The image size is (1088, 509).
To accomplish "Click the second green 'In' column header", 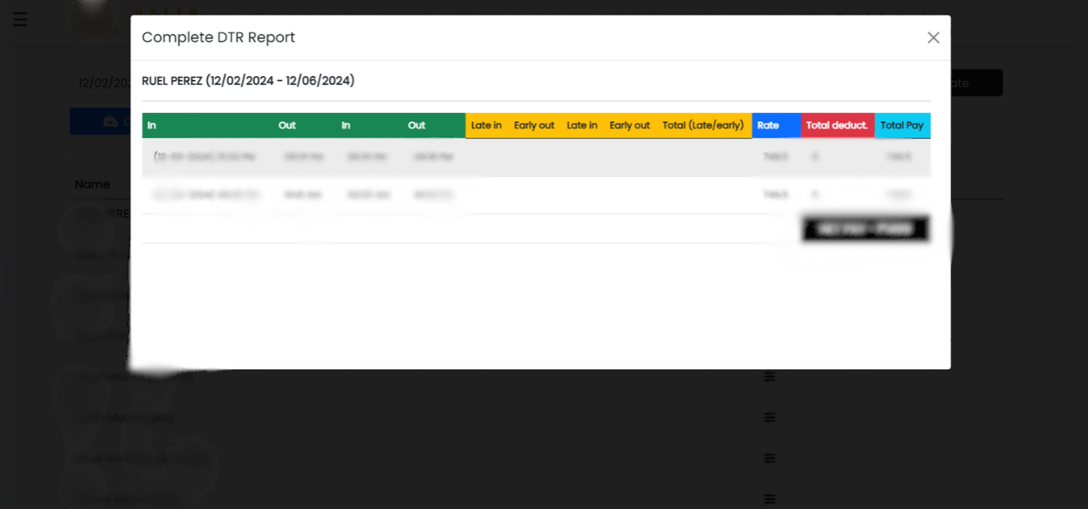I will 347,125.
